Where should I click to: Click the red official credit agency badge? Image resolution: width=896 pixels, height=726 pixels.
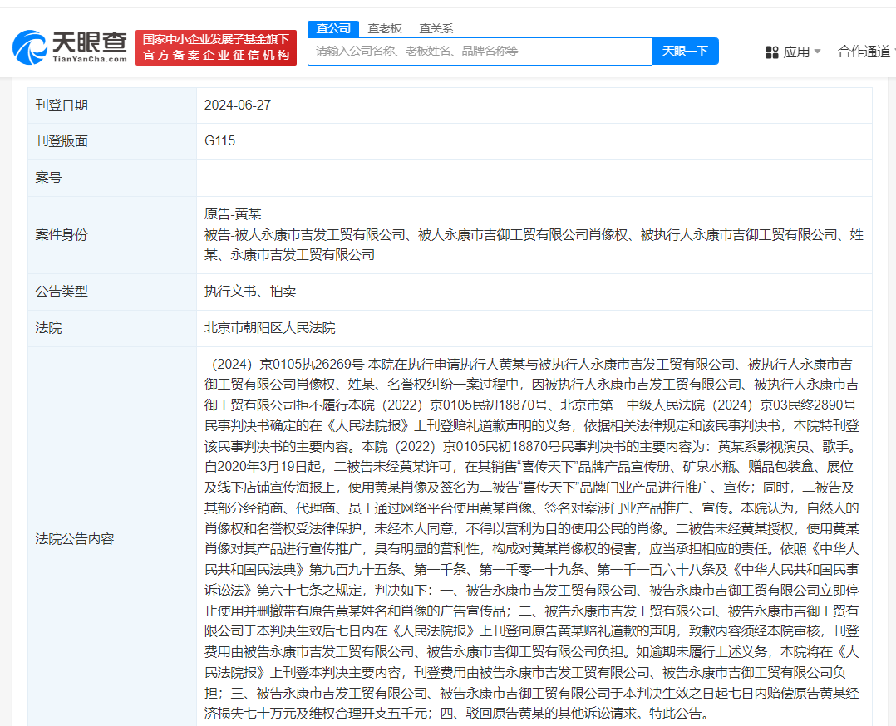click(x=216, y=47)
